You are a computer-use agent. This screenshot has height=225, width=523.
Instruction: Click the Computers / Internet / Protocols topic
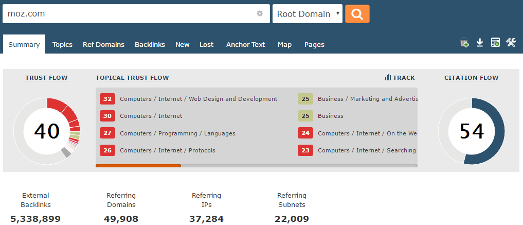pyautogui.click(x=168, y=150)
